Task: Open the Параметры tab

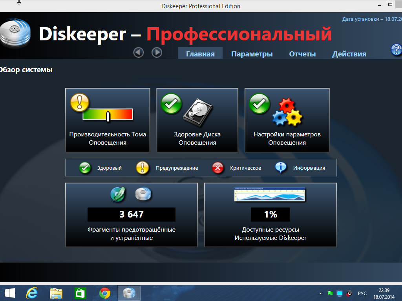Action: (252, 54)
